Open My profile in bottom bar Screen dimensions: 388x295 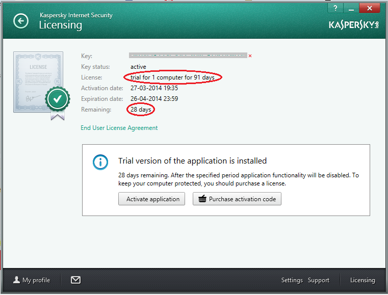[32, 280]
